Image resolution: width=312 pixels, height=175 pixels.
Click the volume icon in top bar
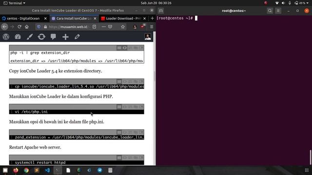pos(283,3)
